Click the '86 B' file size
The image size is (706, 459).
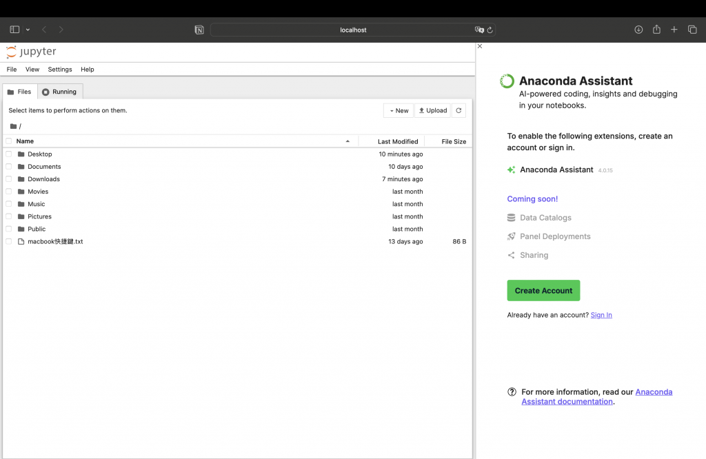[459, 242]
